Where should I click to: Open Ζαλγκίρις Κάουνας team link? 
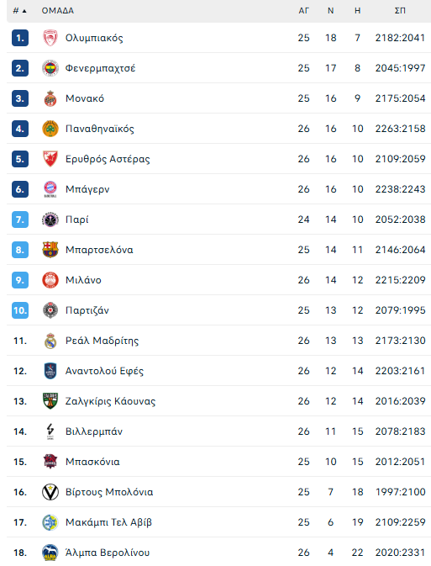click(110, 401)
